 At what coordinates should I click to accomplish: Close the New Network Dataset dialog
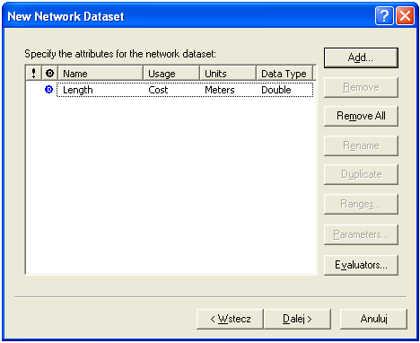point(406,16)
